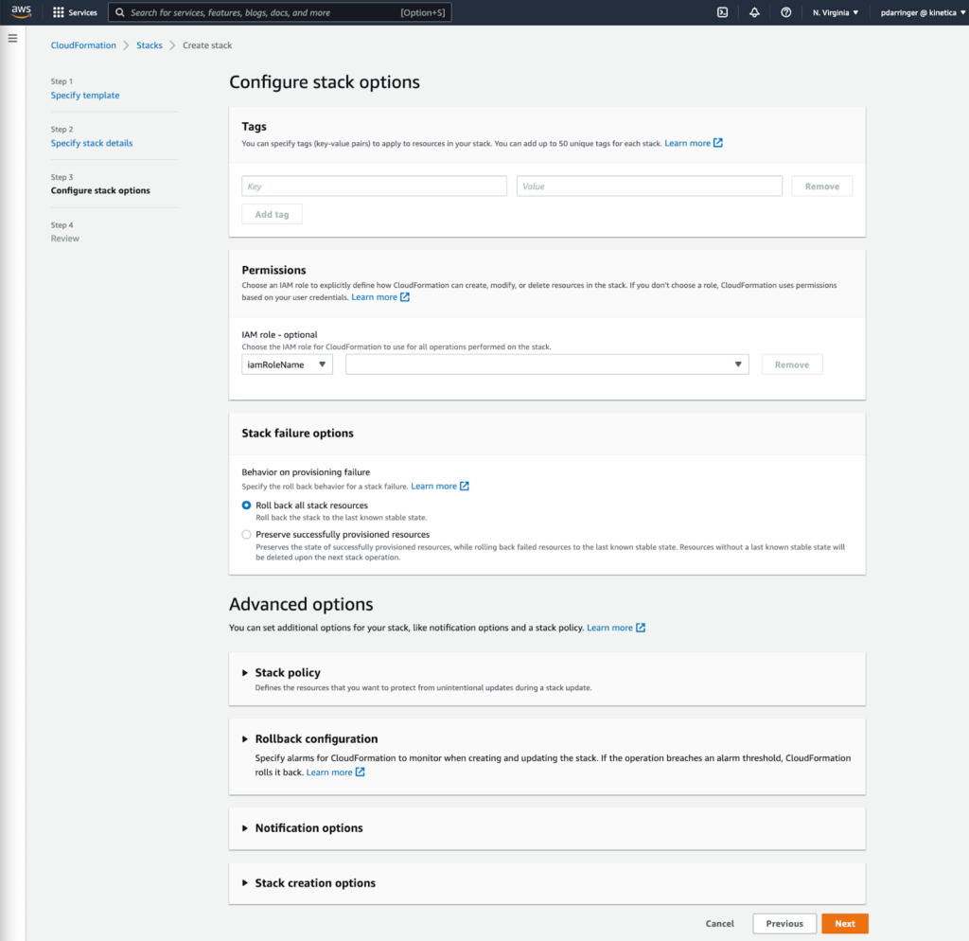Open the iamRoleName type dropdown

pos(287,364)
